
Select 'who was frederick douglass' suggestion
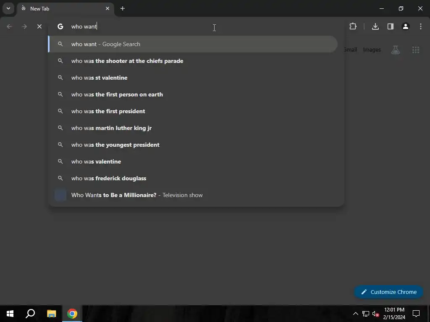point(193,178)
